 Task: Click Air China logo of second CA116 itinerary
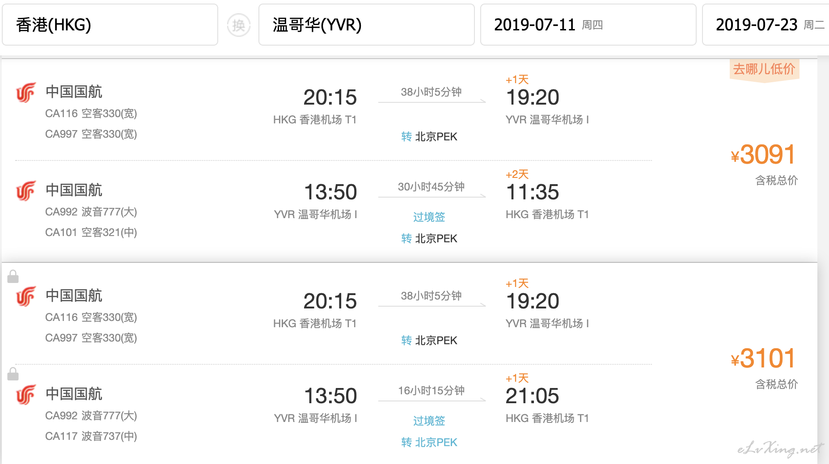pos(26,296)
